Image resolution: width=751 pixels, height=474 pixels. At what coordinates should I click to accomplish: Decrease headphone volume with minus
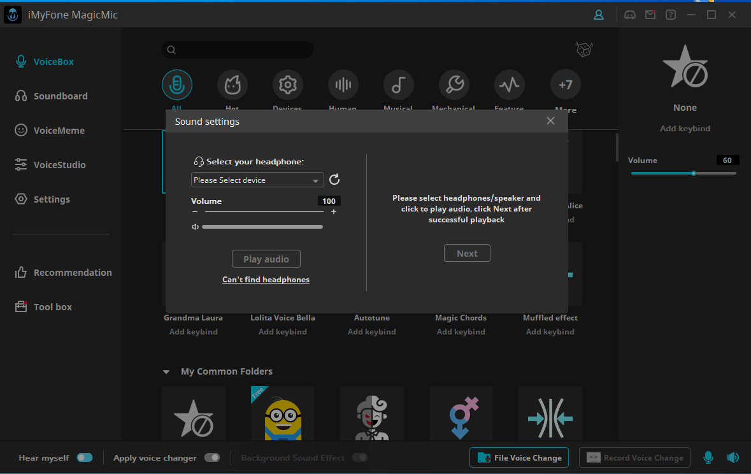[195, 212]
